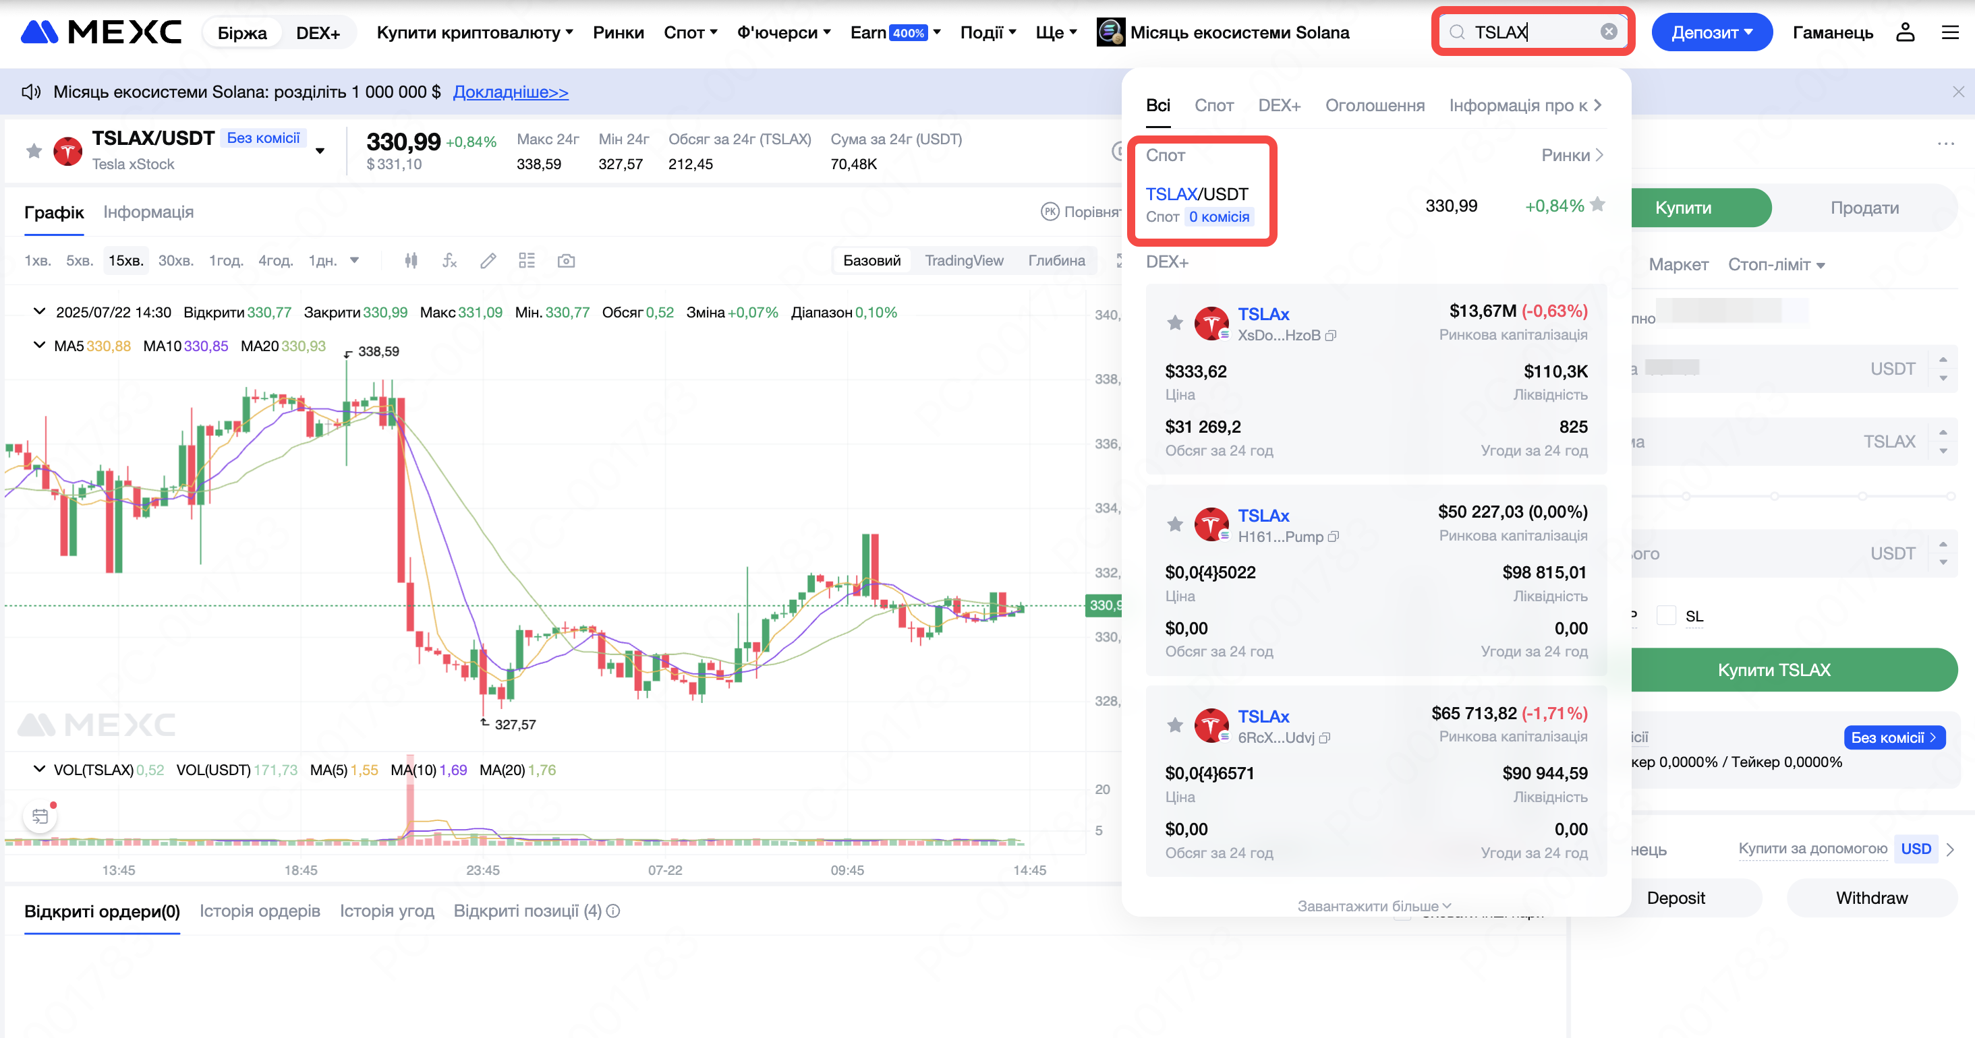1975x1038 pixels.
Task: Expand the Ще navigation dropdown
Action: pyautogui.click(x=1056, y=32)
